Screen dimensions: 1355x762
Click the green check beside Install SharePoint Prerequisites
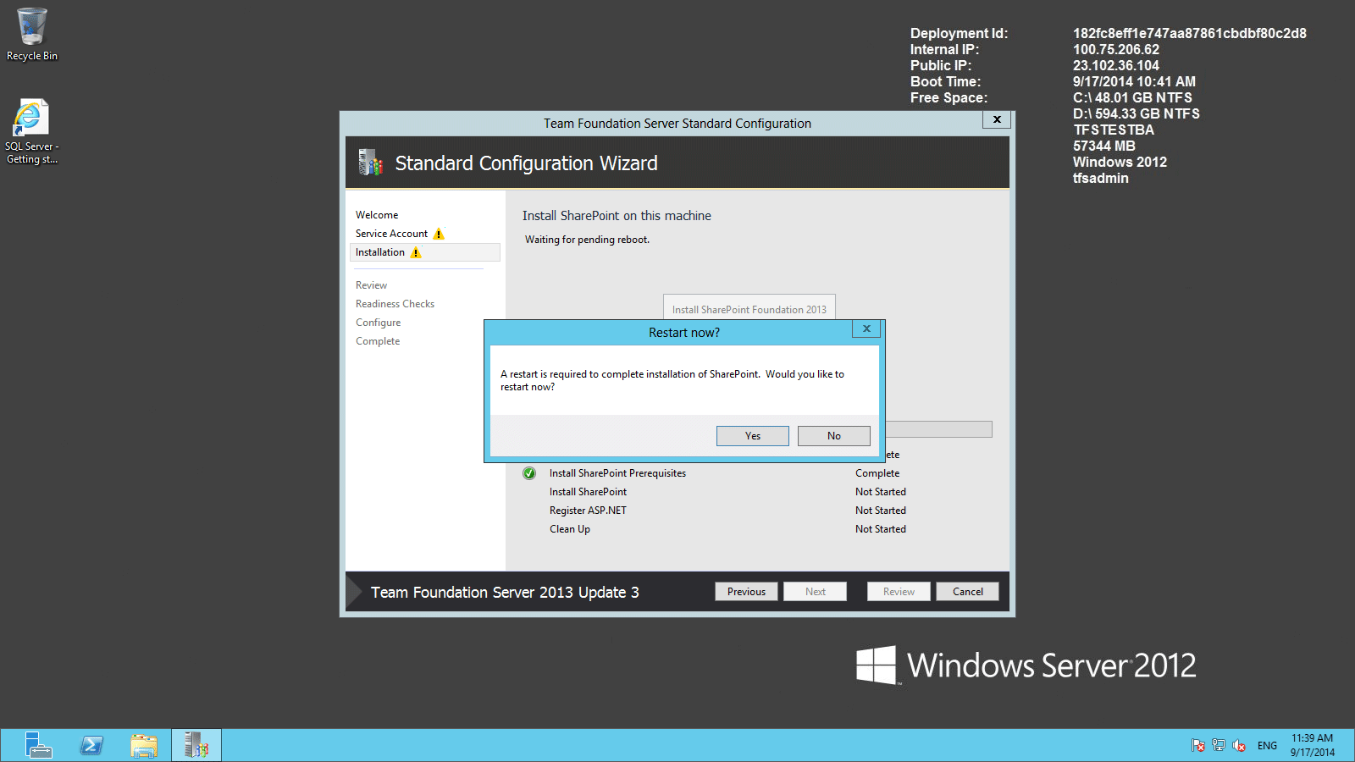[x=529, y=473]
